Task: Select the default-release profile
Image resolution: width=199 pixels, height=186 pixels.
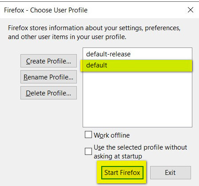Action: coord(137,54)
